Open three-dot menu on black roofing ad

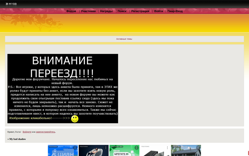[x=167, y=148]
